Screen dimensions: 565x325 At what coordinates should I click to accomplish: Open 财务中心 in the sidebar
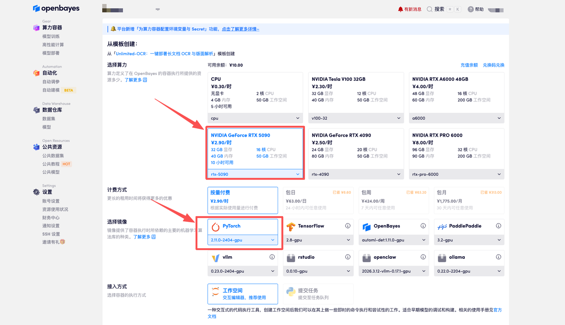51,218
